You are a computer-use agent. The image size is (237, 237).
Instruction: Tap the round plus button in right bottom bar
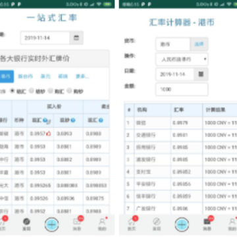182,224
